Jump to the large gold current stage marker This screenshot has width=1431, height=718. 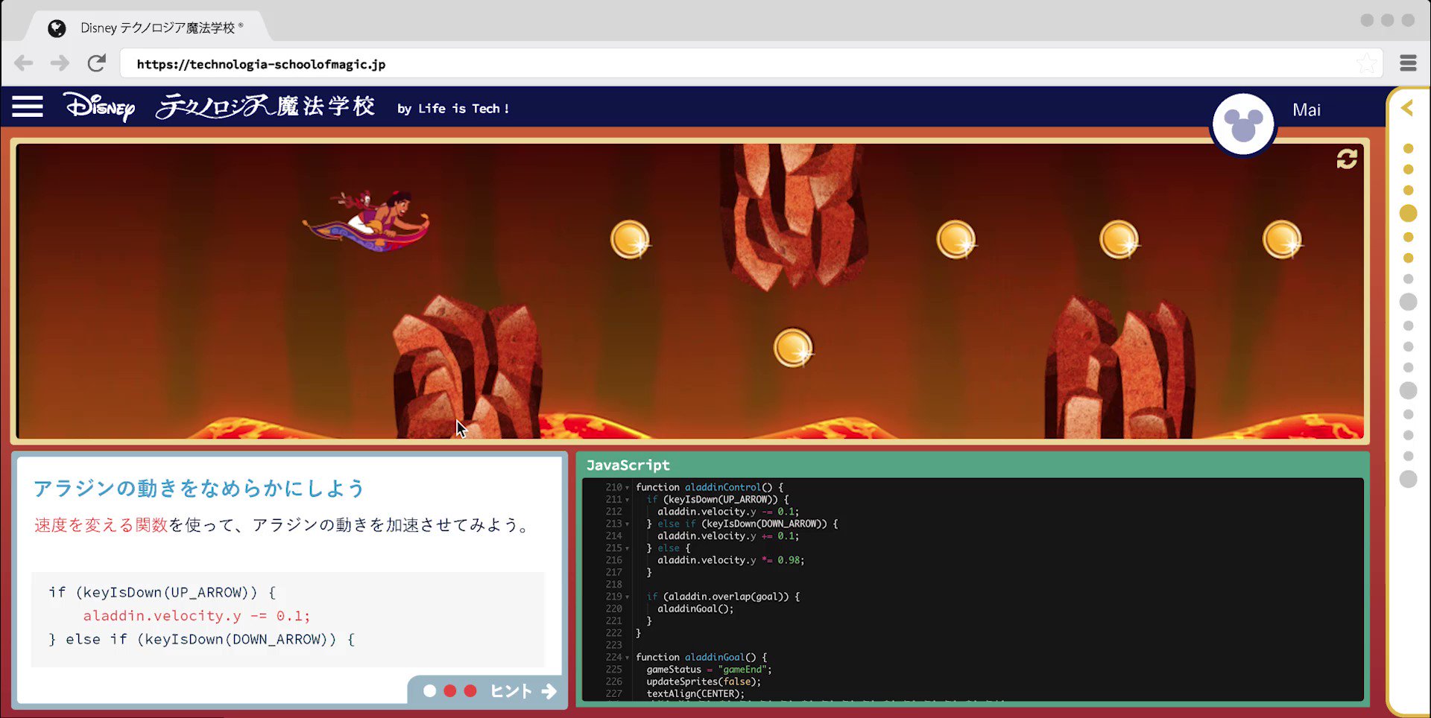[1408, 214]
